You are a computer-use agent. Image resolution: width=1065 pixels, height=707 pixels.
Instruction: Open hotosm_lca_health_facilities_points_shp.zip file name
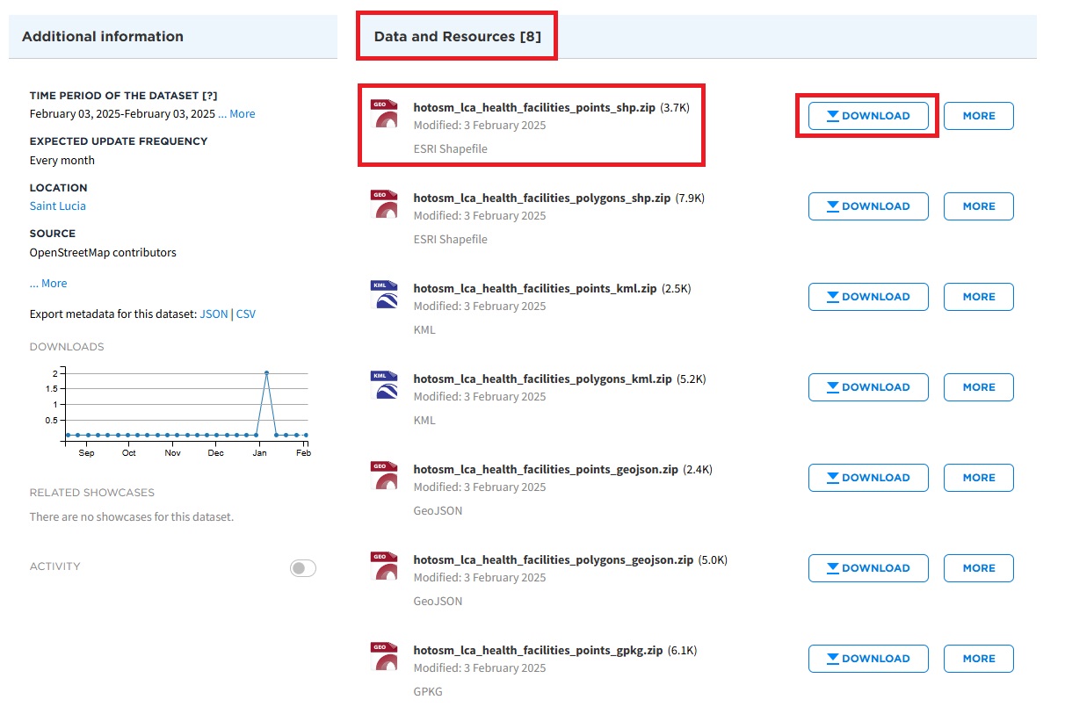point(534,108)
